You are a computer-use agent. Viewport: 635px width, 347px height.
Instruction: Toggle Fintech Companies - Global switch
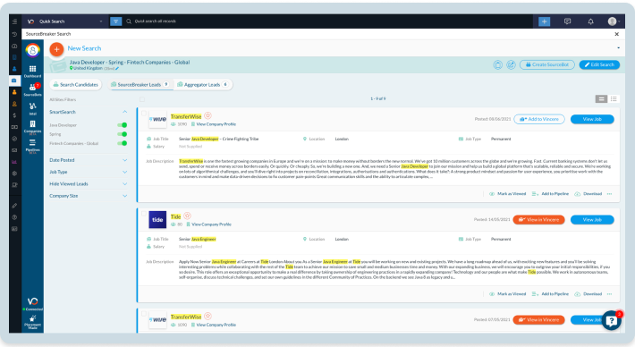pos(122,143)
